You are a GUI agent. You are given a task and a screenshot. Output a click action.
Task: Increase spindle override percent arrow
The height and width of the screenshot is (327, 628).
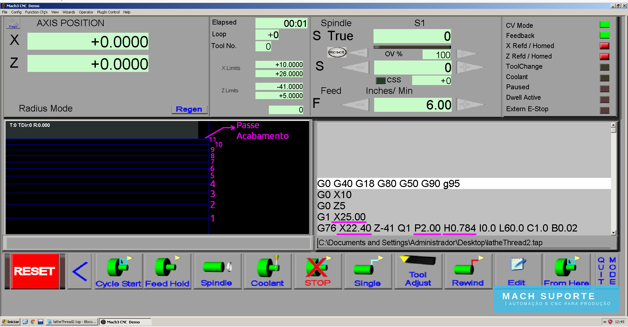tap(466, 53)
